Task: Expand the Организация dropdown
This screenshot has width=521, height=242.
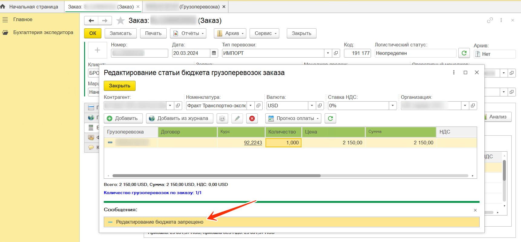Action: pos(465,105)
